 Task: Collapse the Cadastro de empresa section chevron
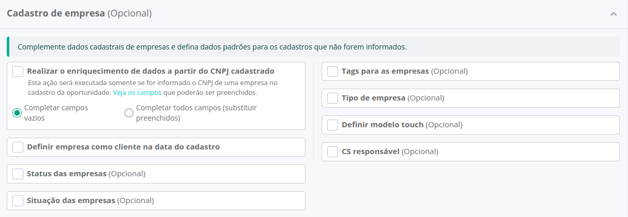[613, 14]
